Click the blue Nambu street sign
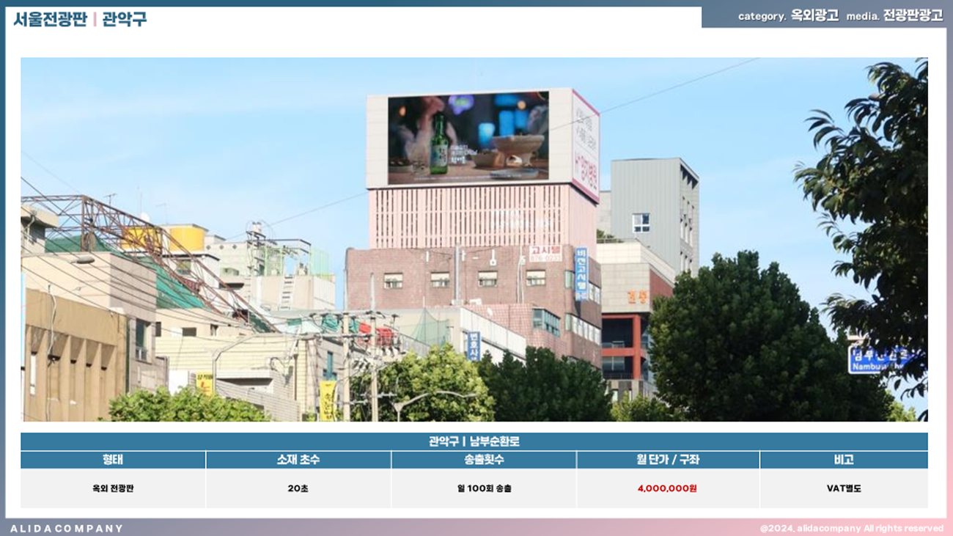953x536 pixels. (876, 359)
